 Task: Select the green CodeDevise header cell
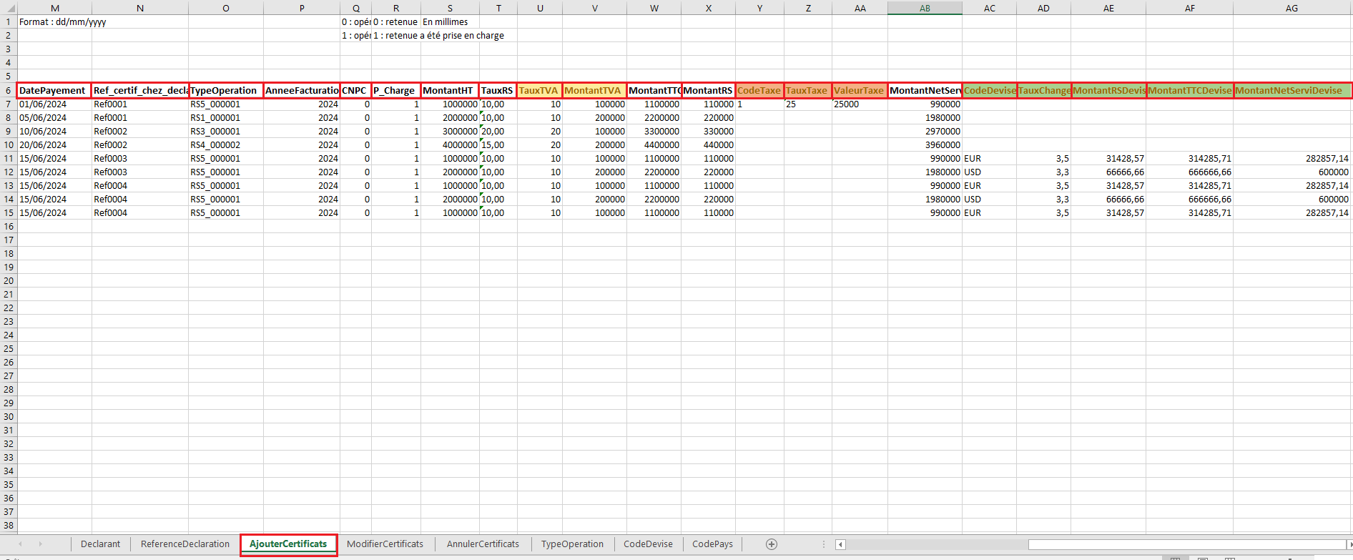coord(989,91)
